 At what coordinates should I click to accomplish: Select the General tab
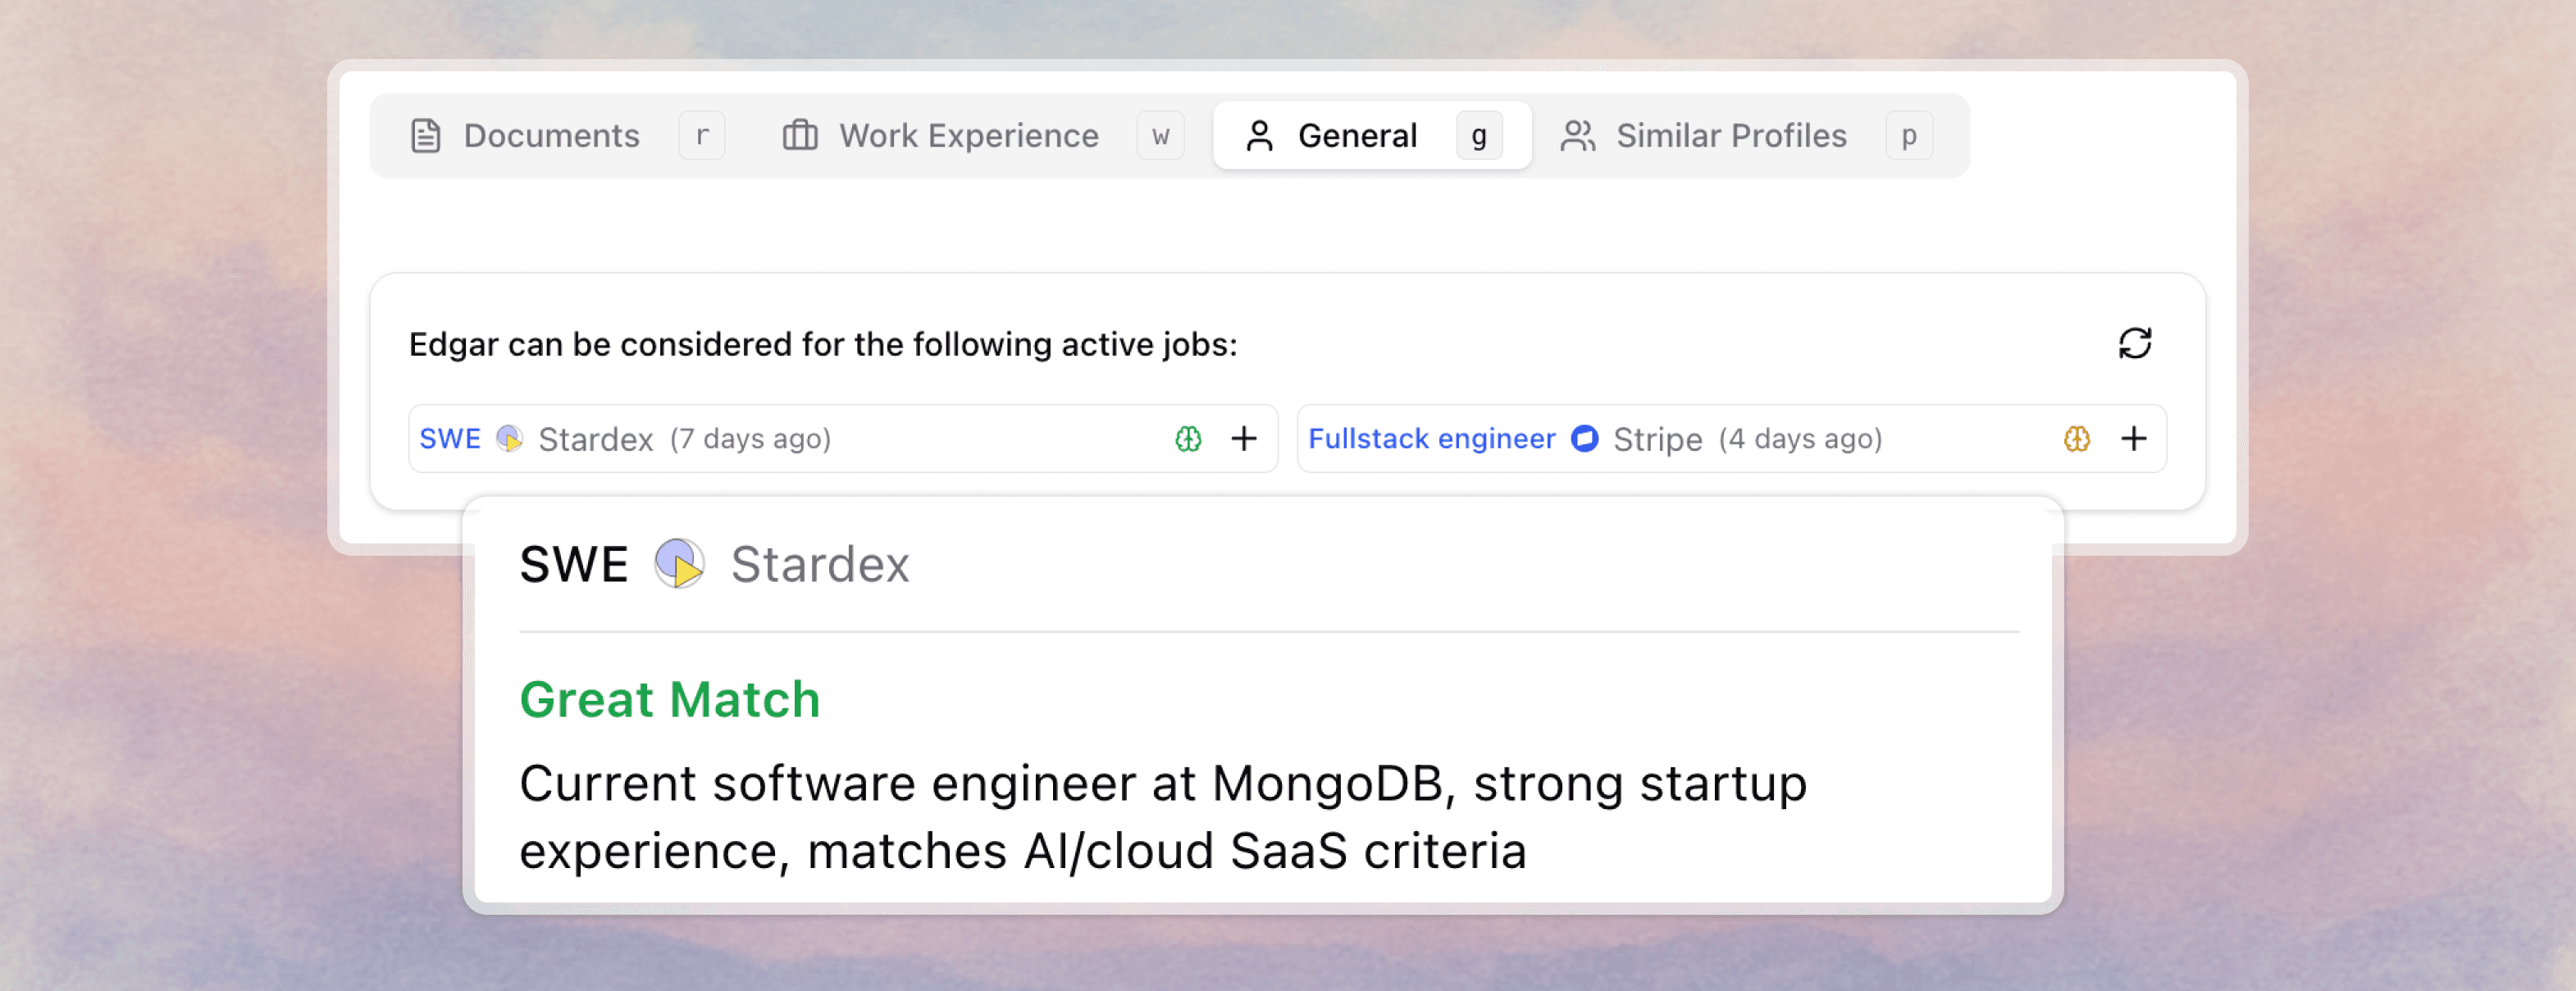(1357, 135)
